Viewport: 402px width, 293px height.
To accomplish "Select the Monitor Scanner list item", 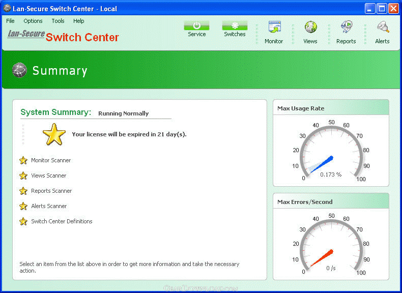I will pyautogui.click(x=51, y=160).
